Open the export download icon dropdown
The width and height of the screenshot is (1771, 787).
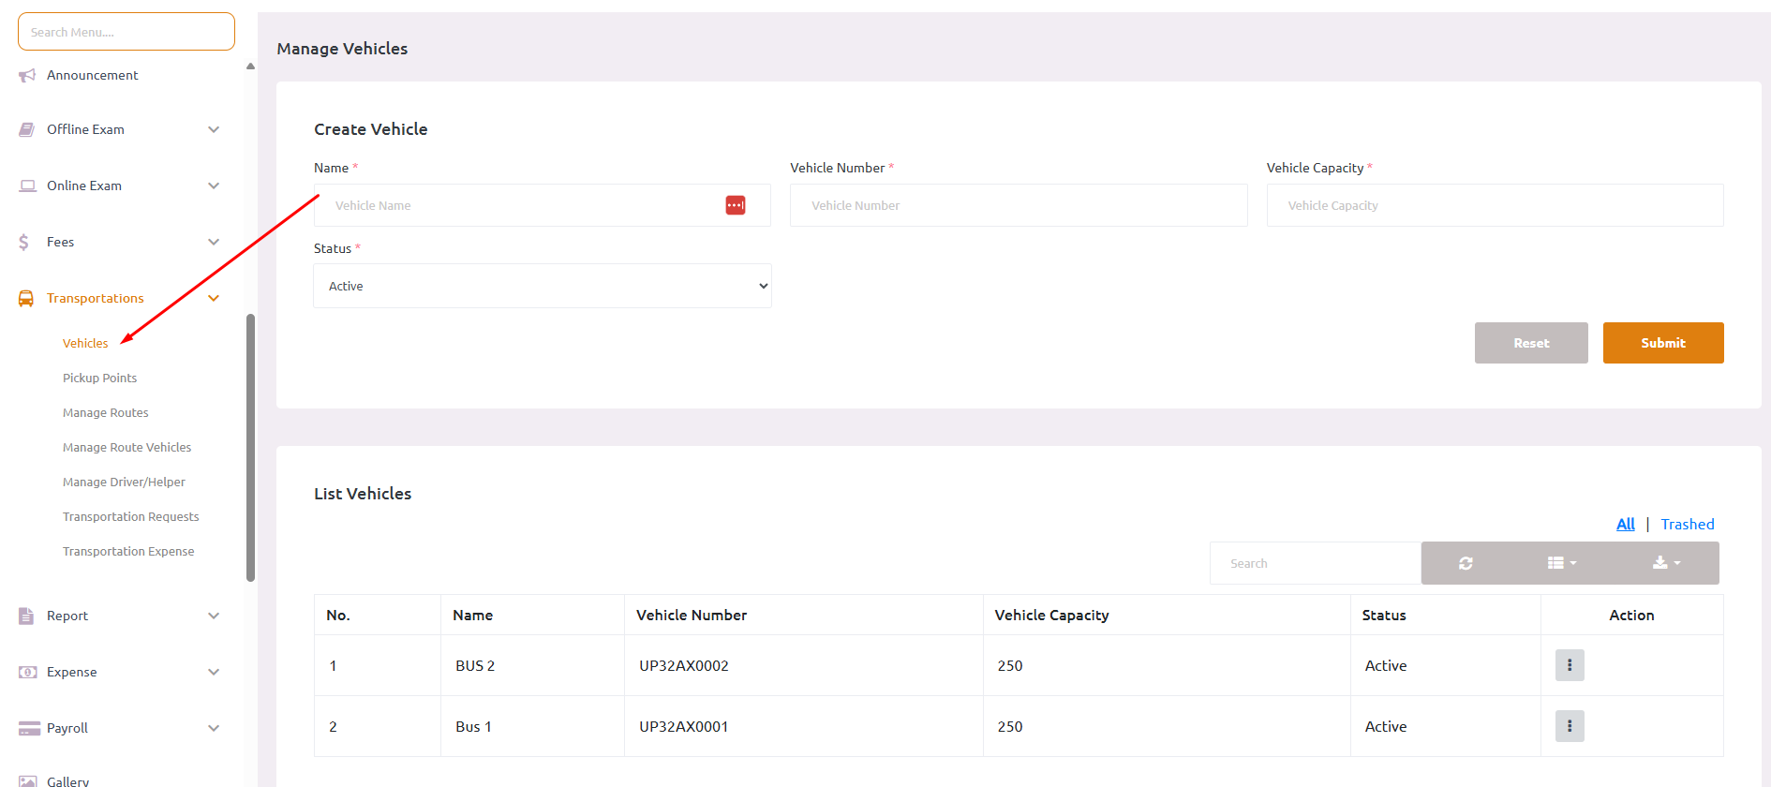tap(1665, 563)
